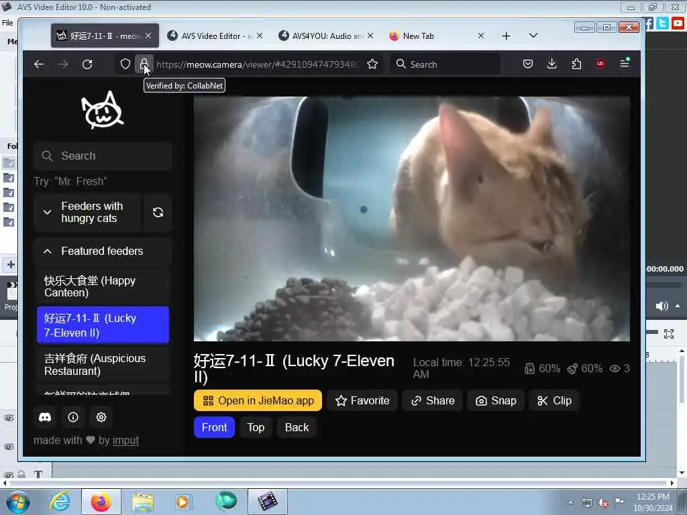
Task: Click Open in JieMao app button
Action: click(x=258, y=401)
